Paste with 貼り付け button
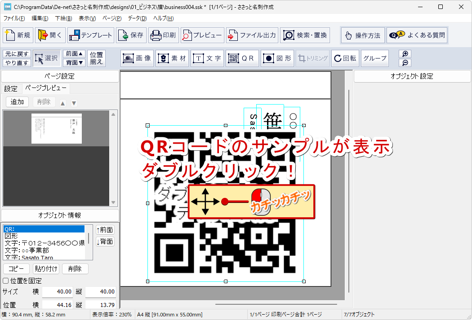The width and height of the screenshot is (472, 320). 46,269
